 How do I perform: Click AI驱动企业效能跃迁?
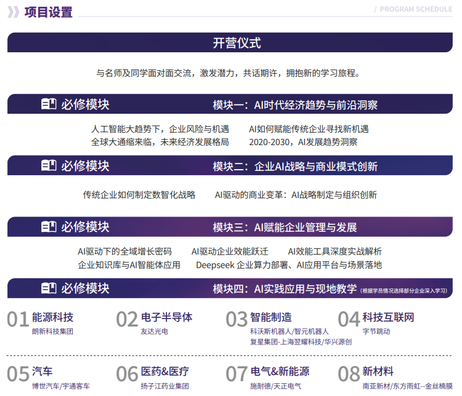pyautogui.click(x=230, y=251)
